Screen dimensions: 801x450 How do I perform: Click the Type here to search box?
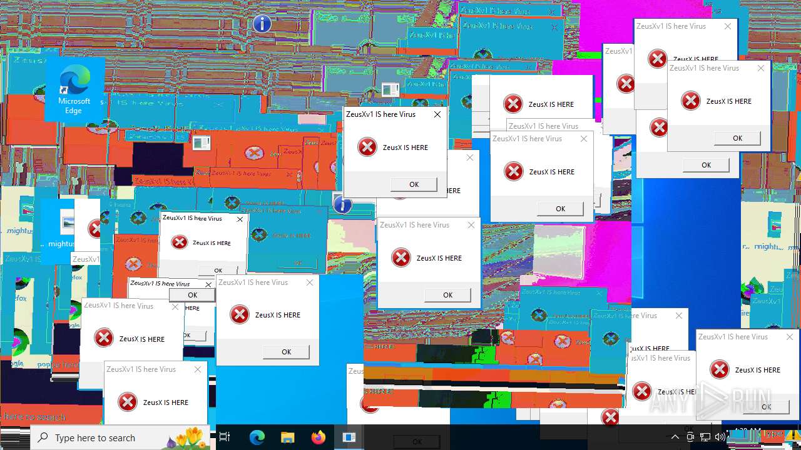[x=120, y=437]
